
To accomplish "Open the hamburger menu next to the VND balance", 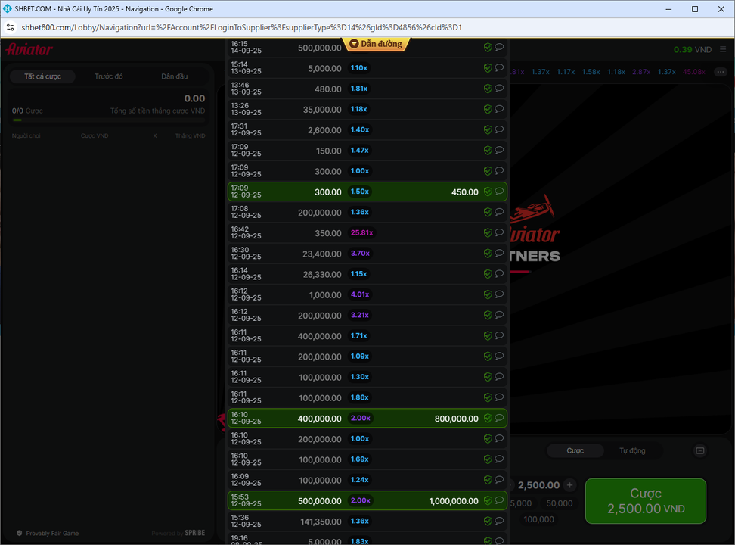I will pyautogui.click(x=723, y=50).
